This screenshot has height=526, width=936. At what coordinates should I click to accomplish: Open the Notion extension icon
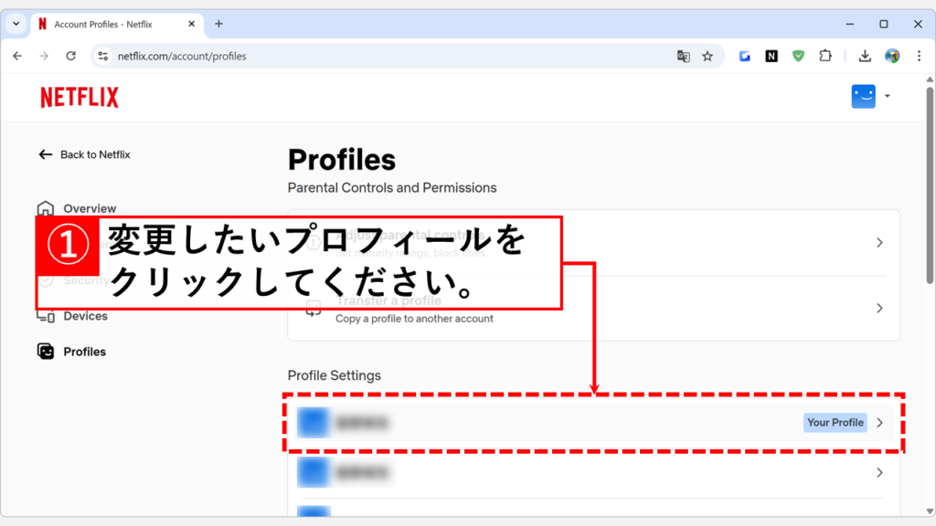[771, 56]
